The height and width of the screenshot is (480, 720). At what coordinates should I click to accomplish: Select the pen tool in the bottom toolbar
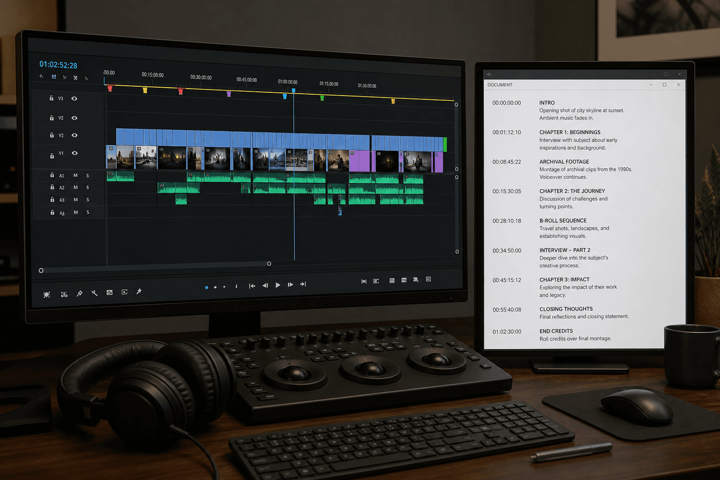[80, 293]
